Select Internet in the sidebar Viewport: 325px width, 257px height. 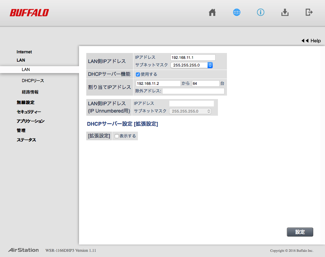[24, 52]
